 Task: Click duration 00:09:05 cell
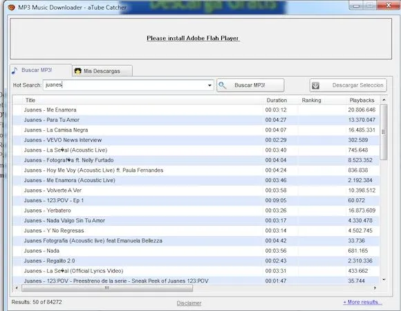(x=276, y=201)
